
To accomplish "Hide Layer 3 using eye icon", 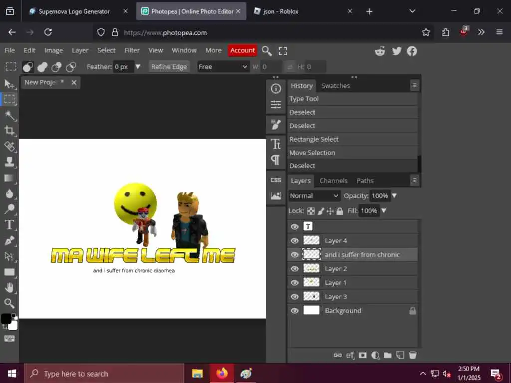I will 294,297.
